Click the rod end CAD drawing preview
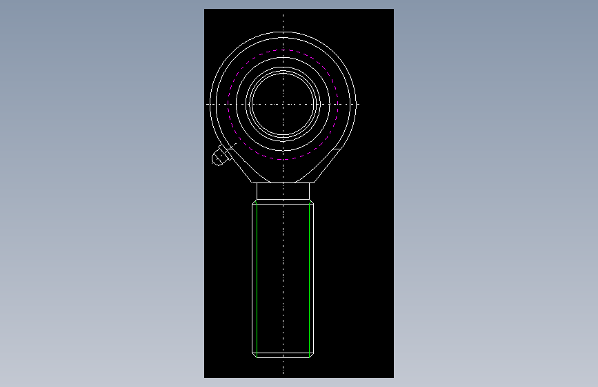 pyautogui.click(x=299, y=193)
